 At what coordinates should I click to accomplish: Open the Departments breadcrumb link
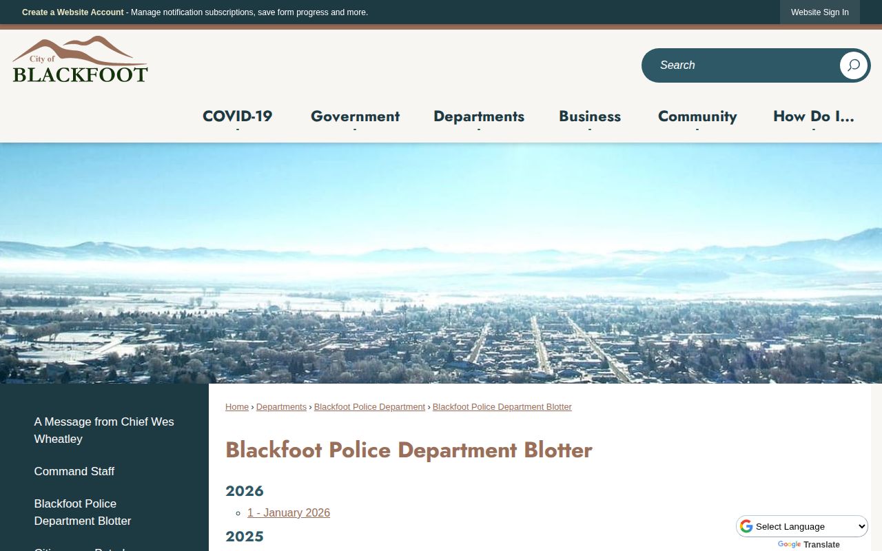281,407
